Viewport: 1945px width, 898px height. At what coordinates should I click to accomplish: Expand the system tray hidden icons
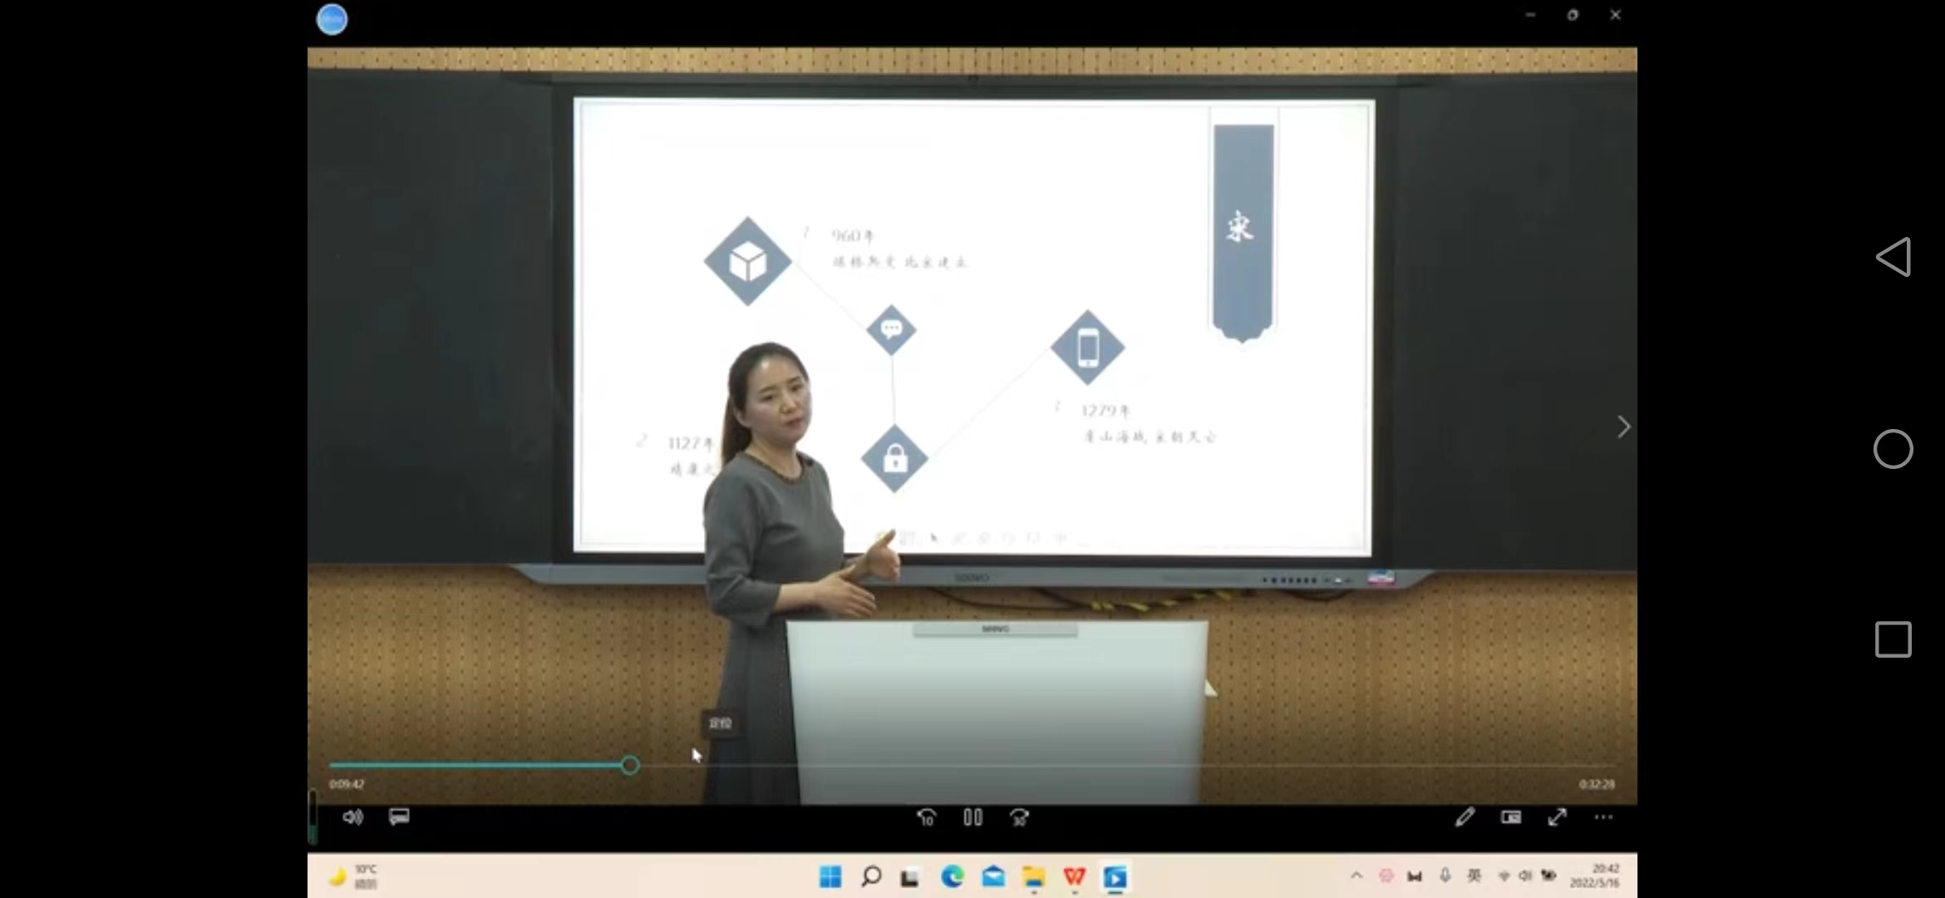(1357, 876)
